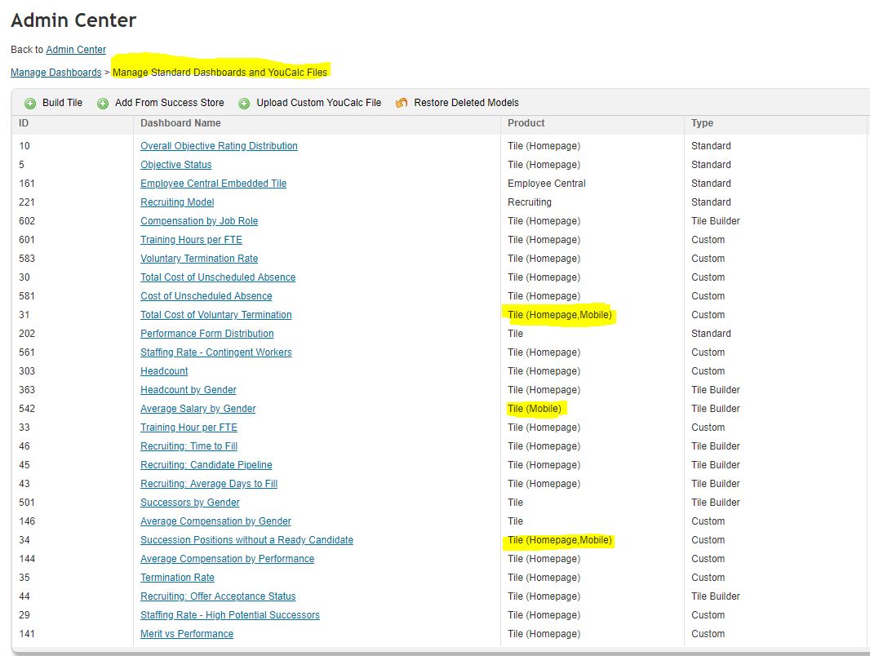
Task: Open Total Cost of Voluntary Termination
Action: [x=215, y=315]
